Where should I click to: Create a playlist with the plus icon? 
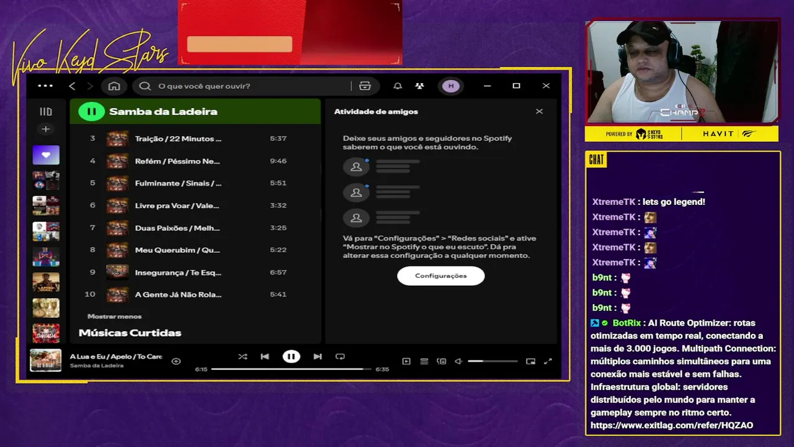45,129
